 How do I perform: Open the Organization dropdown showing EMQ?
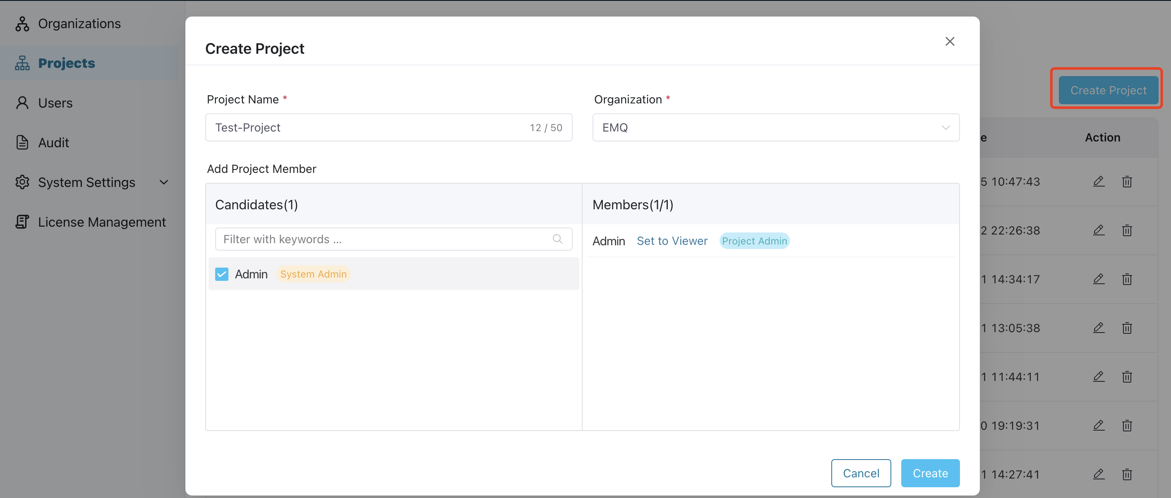775,128
